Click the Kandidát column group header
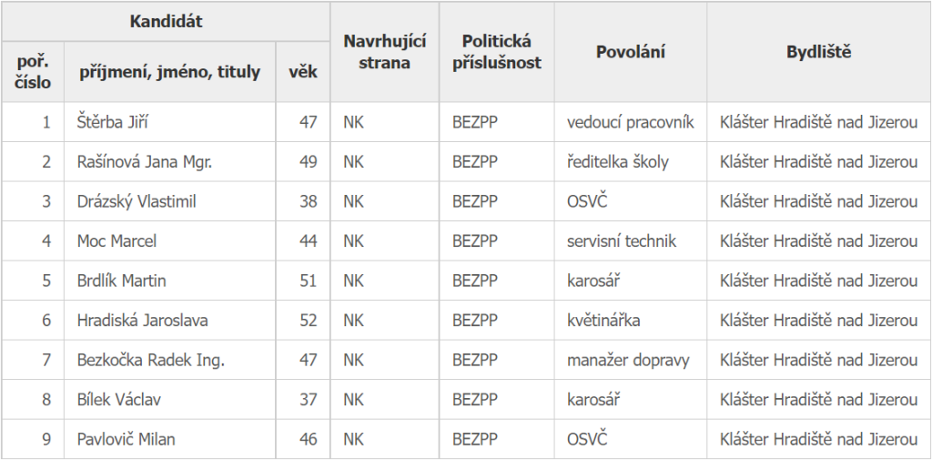Viewport: 932px width, 460px height. [x=165, y=21]
